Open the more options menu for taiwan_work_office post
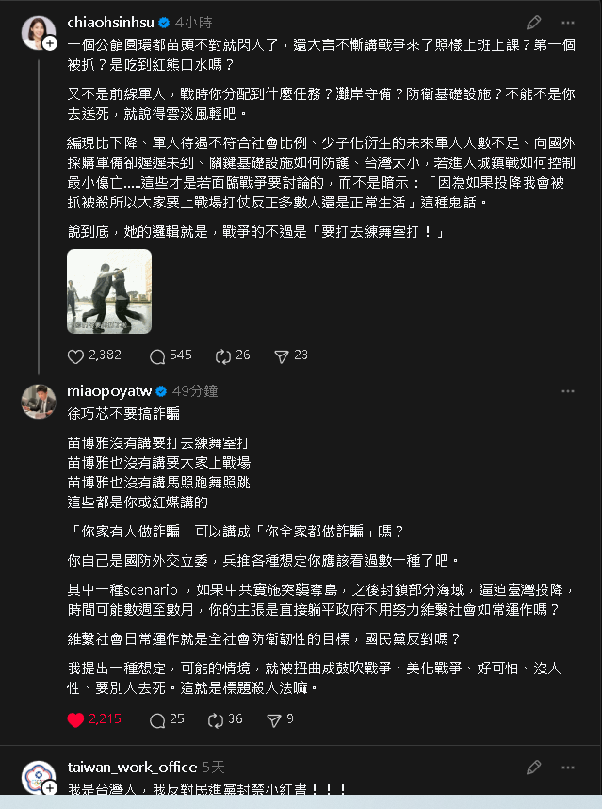 pyautogui.click(x=567, y=768)
